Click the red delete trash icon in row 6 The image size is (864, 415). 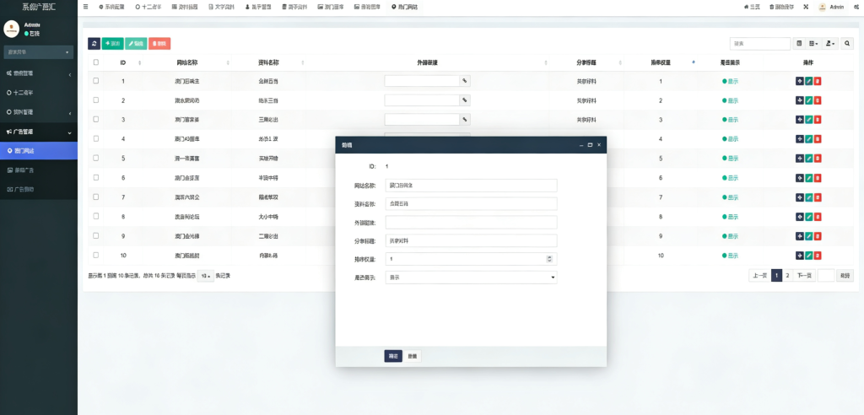coord(818,177)
